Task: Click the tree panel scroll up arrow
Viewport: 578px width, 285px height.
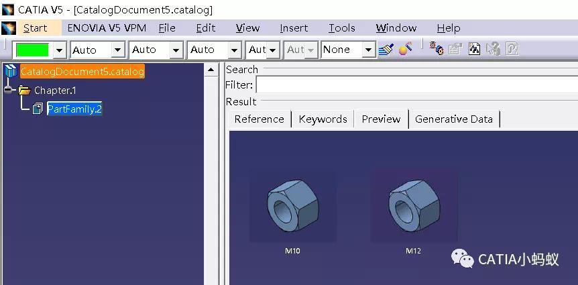Action: pyautogui.click(x=211, y=70)
